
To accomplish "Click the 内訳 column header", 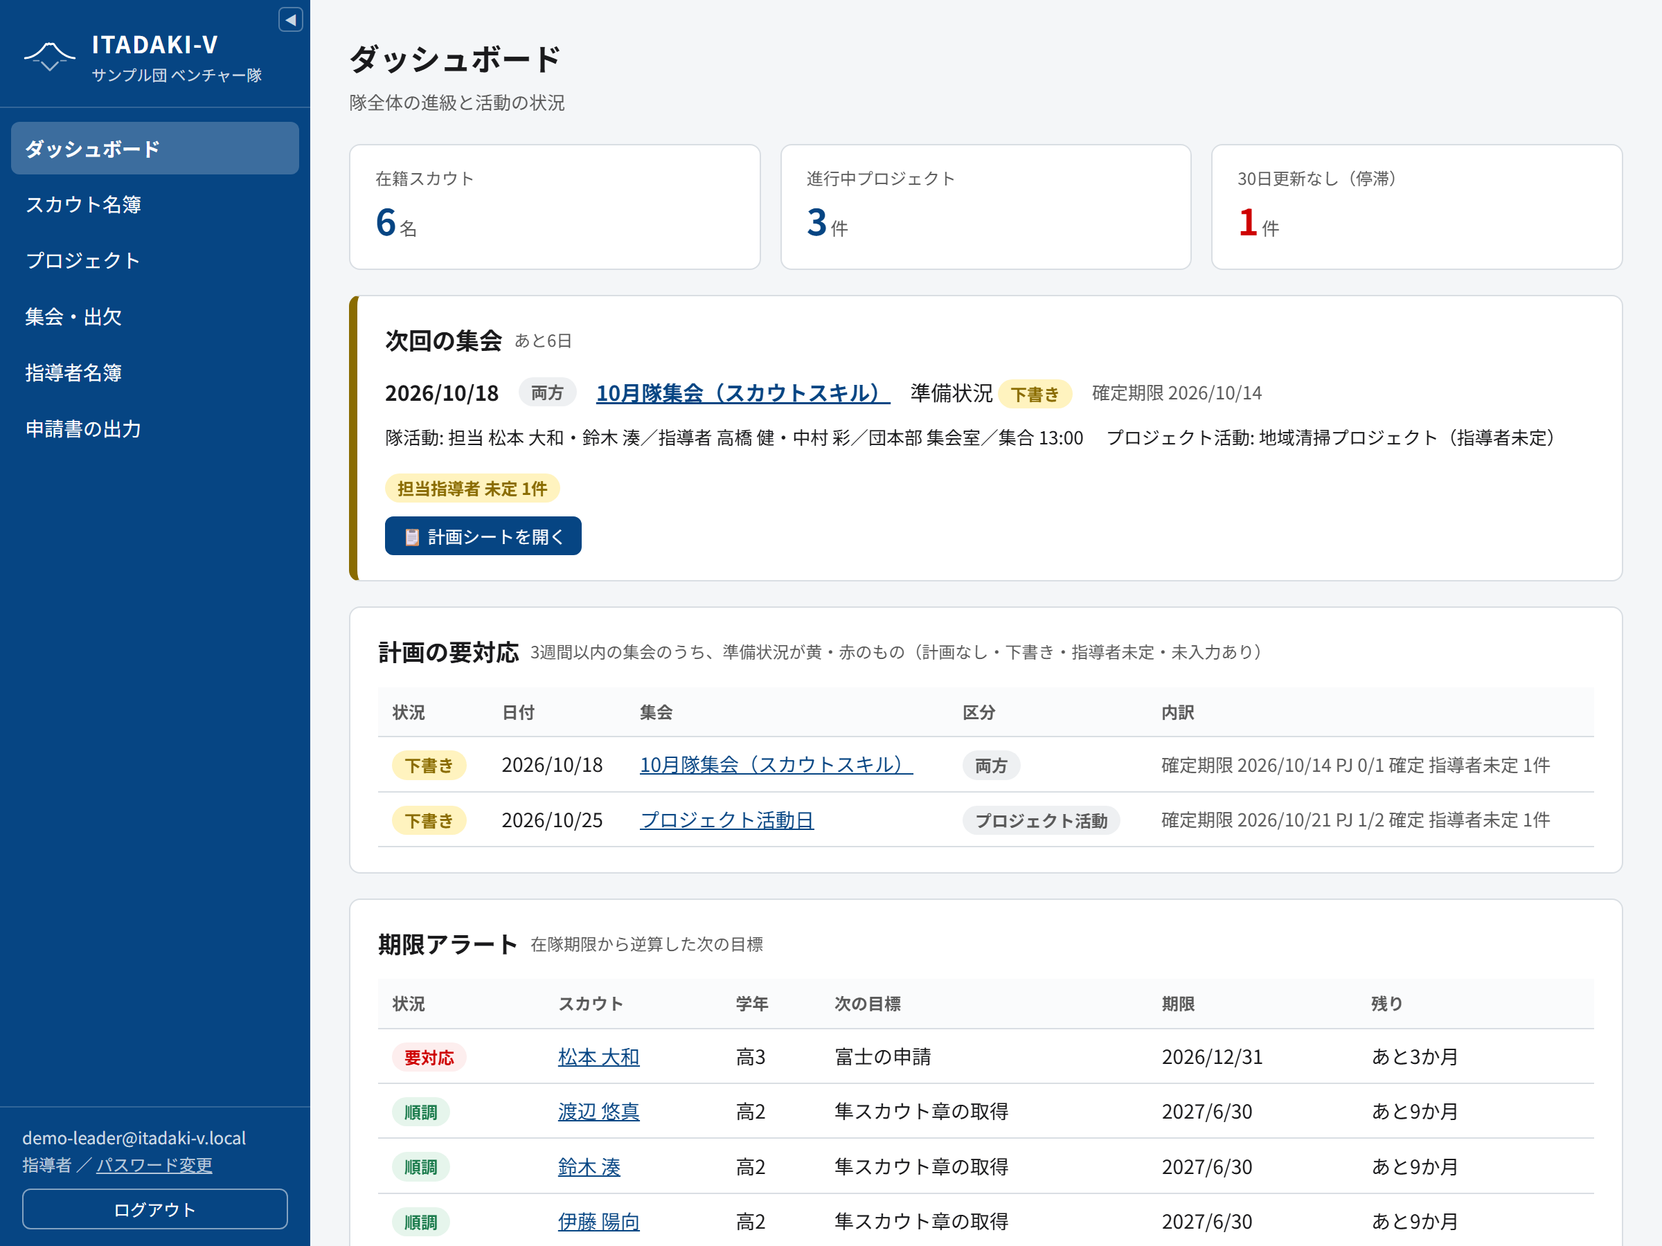I will (x=1177, y=712).
